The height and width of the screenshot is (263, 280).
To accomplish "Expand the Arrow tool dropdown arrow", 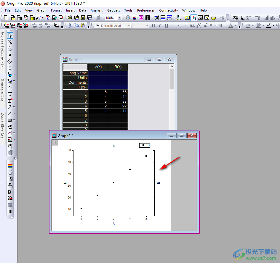I will (14, 107).
